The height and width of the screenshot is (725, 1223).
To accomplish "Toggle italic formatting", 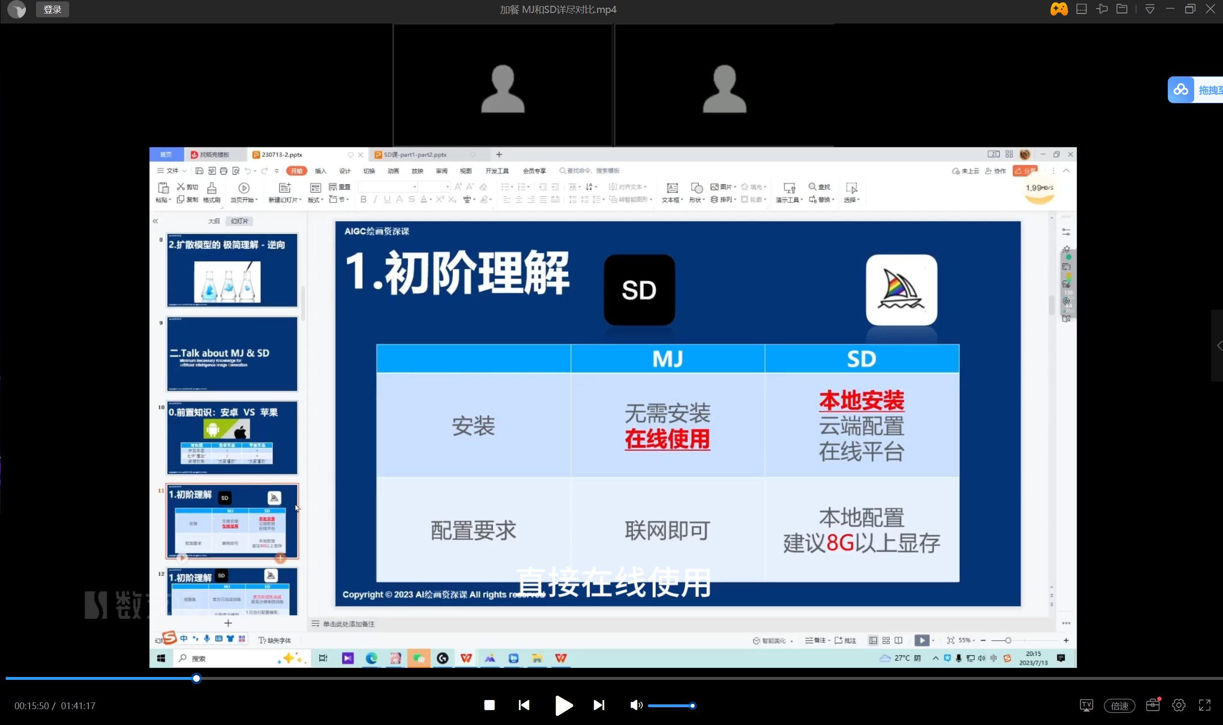I will coord(375,199).
